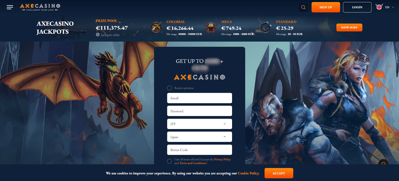Expand the Japan country dropdown
Viewport: 399px width, 181px height.
click(199, 137)
